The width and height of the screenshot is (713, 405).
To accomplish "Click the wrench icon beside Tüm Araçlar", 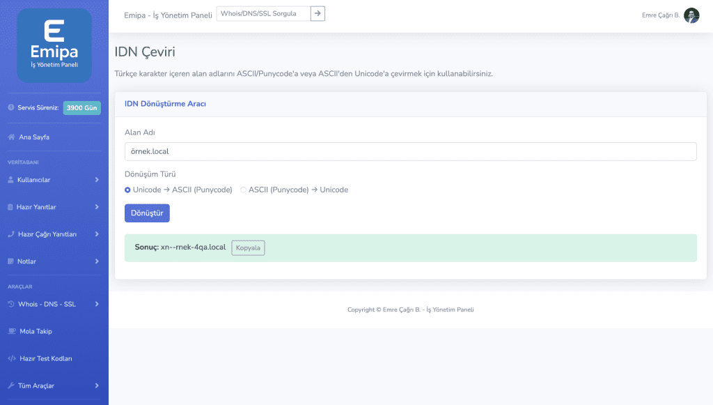I will (x=10, y=385).
